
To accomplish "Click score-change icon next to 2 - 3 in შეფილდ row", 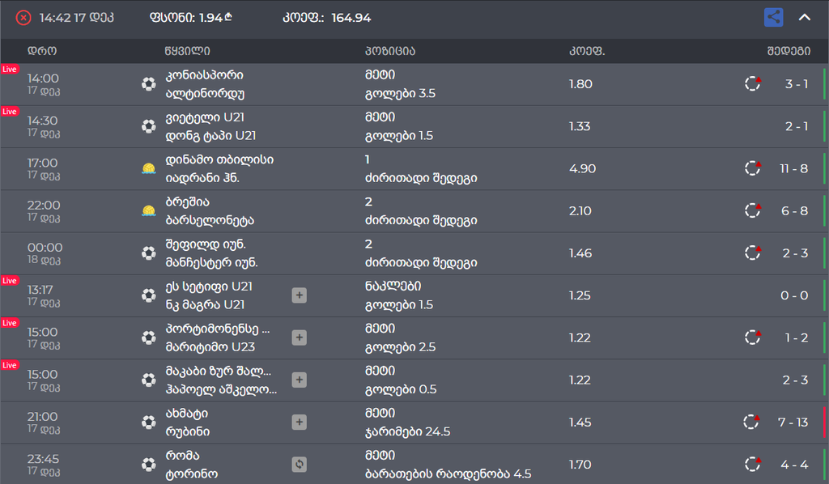I will point(753,253).
